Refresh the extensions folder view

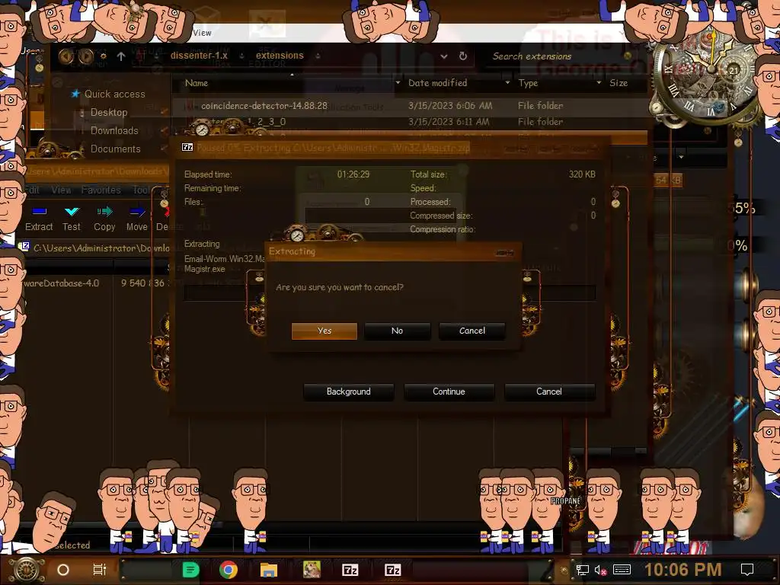click(x=463, y=56)
